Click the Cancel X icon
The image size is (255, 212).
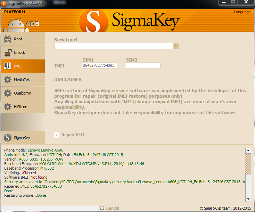pyautogui.click(x=102, y=208)
